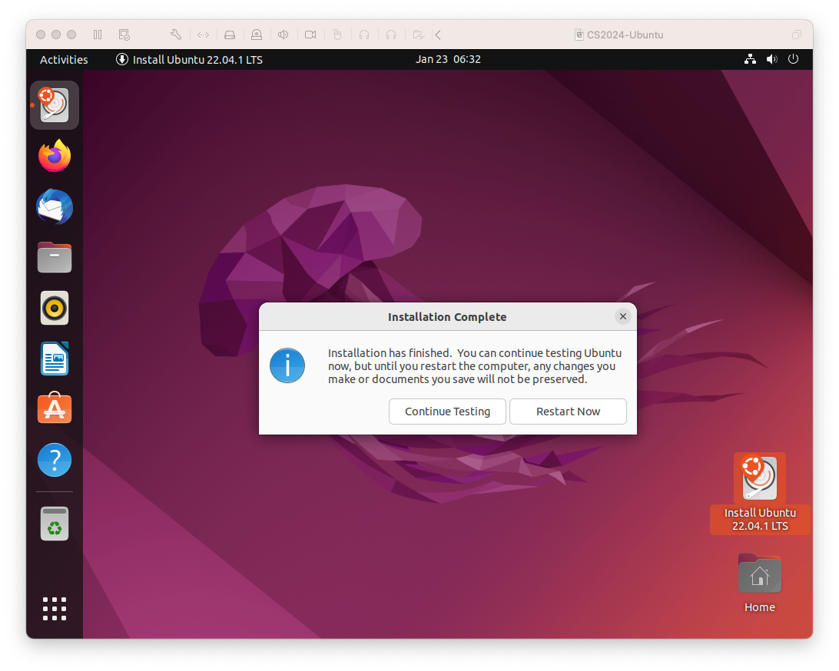The image size is (839, 671).
Task: Launch Thunderbird mail client
Action: pos(54,206)
